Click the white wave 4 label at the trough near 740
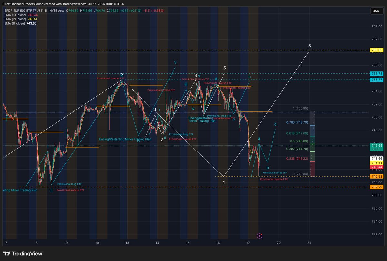 pyautogui.click(x=223, y=182)
